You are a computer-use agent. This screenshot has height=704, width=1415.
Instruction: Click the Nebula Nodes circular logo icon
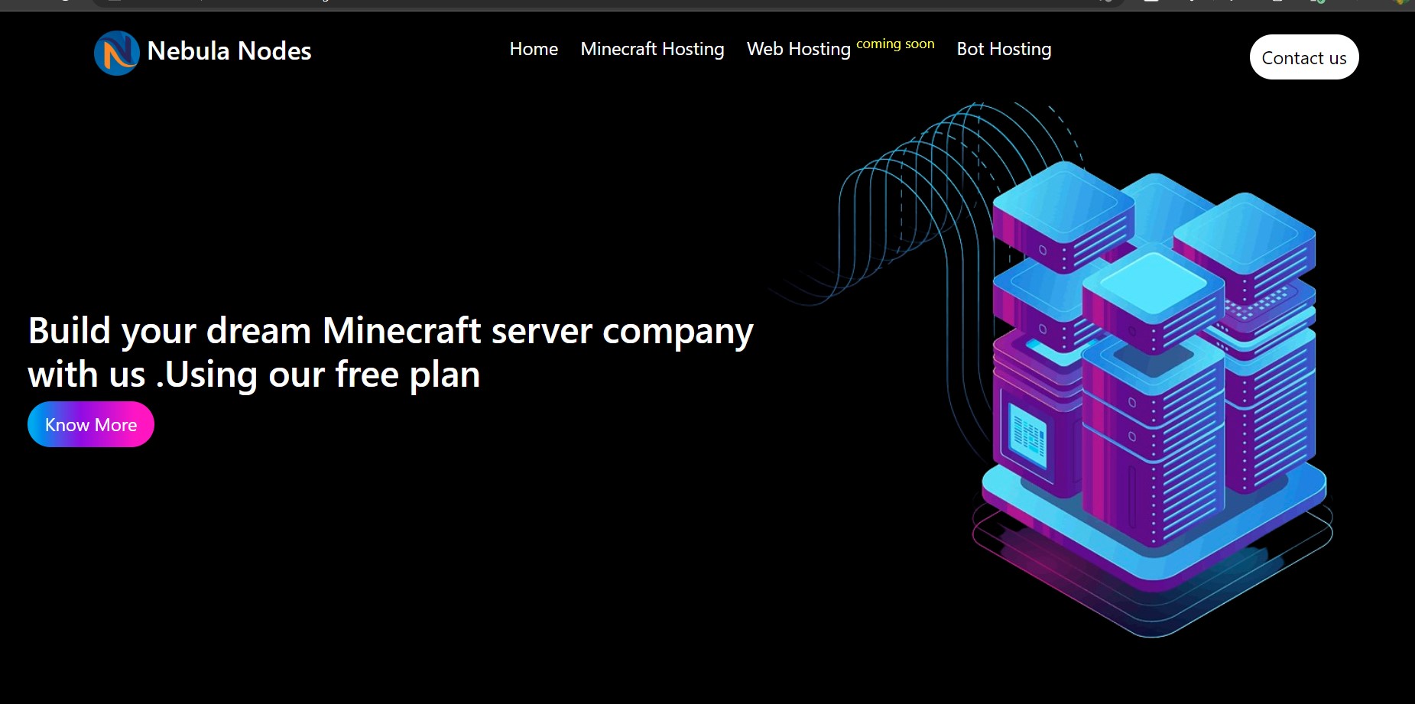tap(116, 53)
